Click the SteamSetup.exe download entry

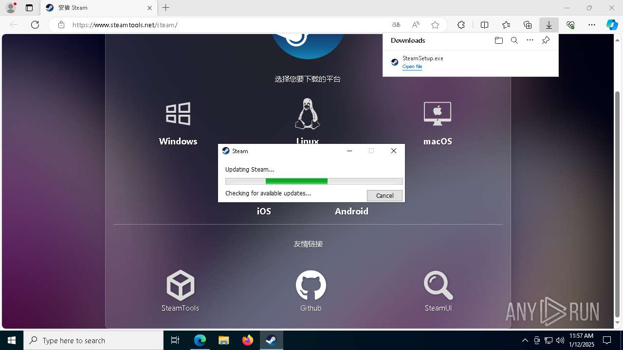[x=470, y=62]
